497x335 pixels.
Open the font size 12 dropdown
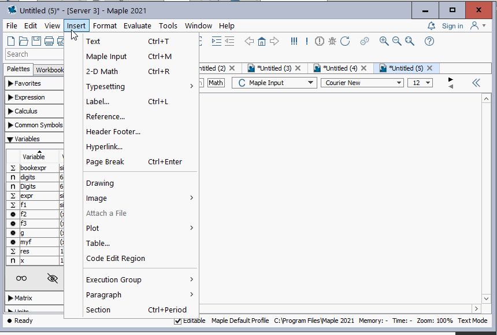point(420,83)
